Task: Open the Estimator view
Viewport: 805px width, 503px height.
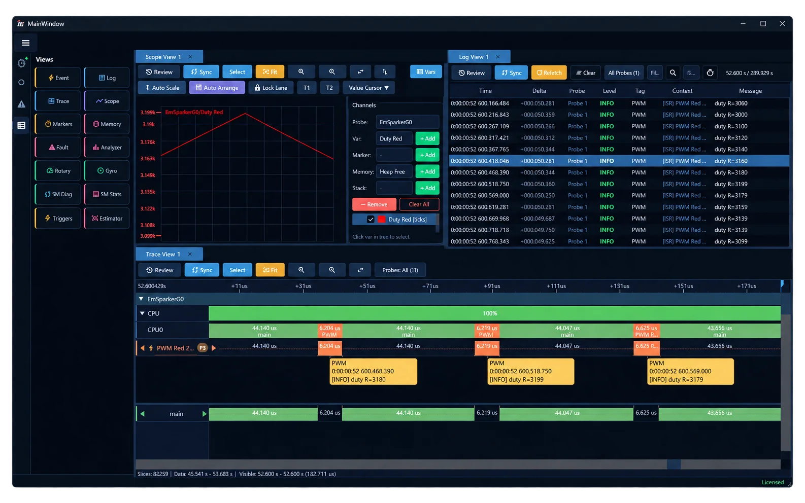Action: tap(107, 219)
